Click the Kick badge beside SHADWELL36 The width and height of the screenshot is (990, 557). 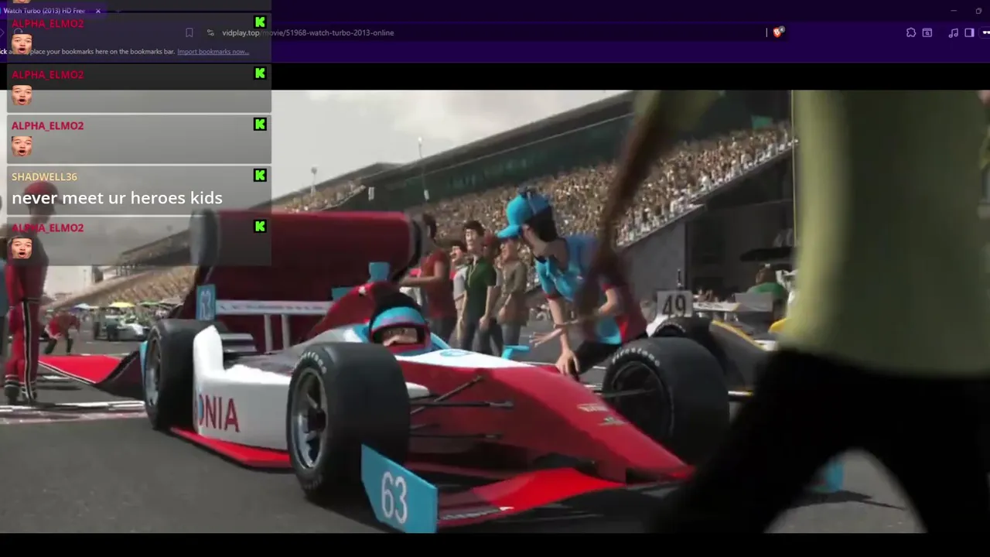(x=260, y=176)
